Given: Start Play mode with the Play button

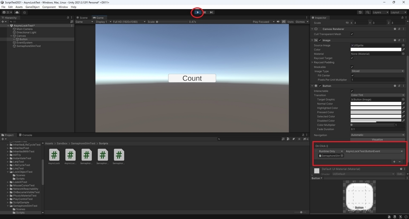Looking at the screenshot, I should [x=198, y=12].
